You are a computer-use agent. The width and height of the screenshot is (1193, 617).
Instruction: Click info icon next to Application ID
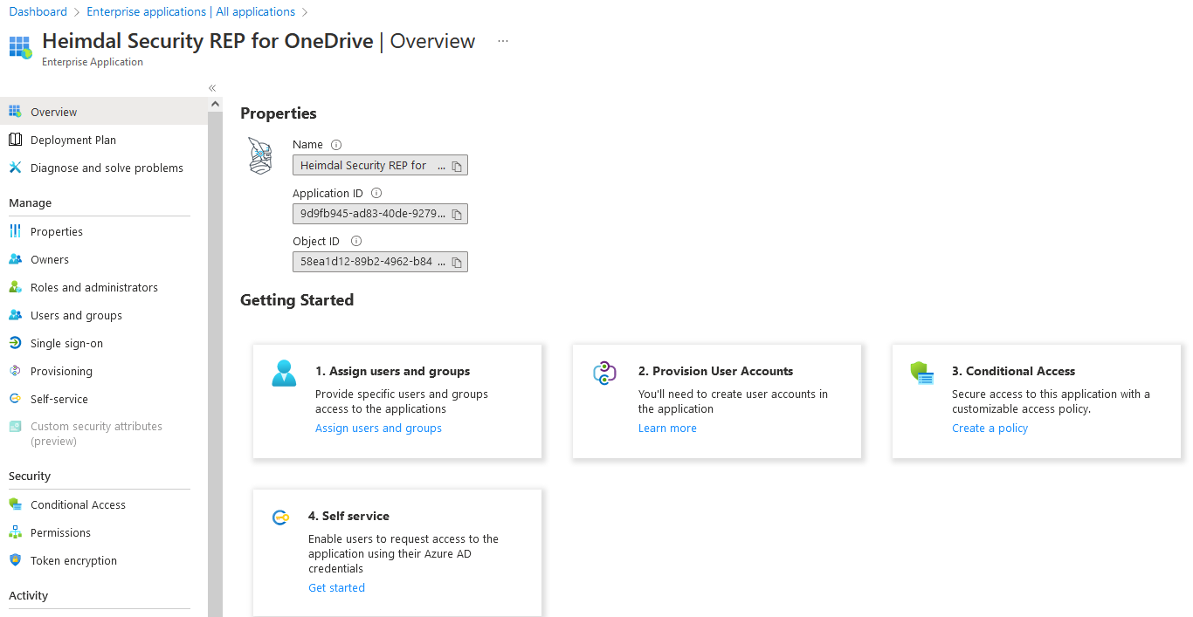tap(376, 193)
